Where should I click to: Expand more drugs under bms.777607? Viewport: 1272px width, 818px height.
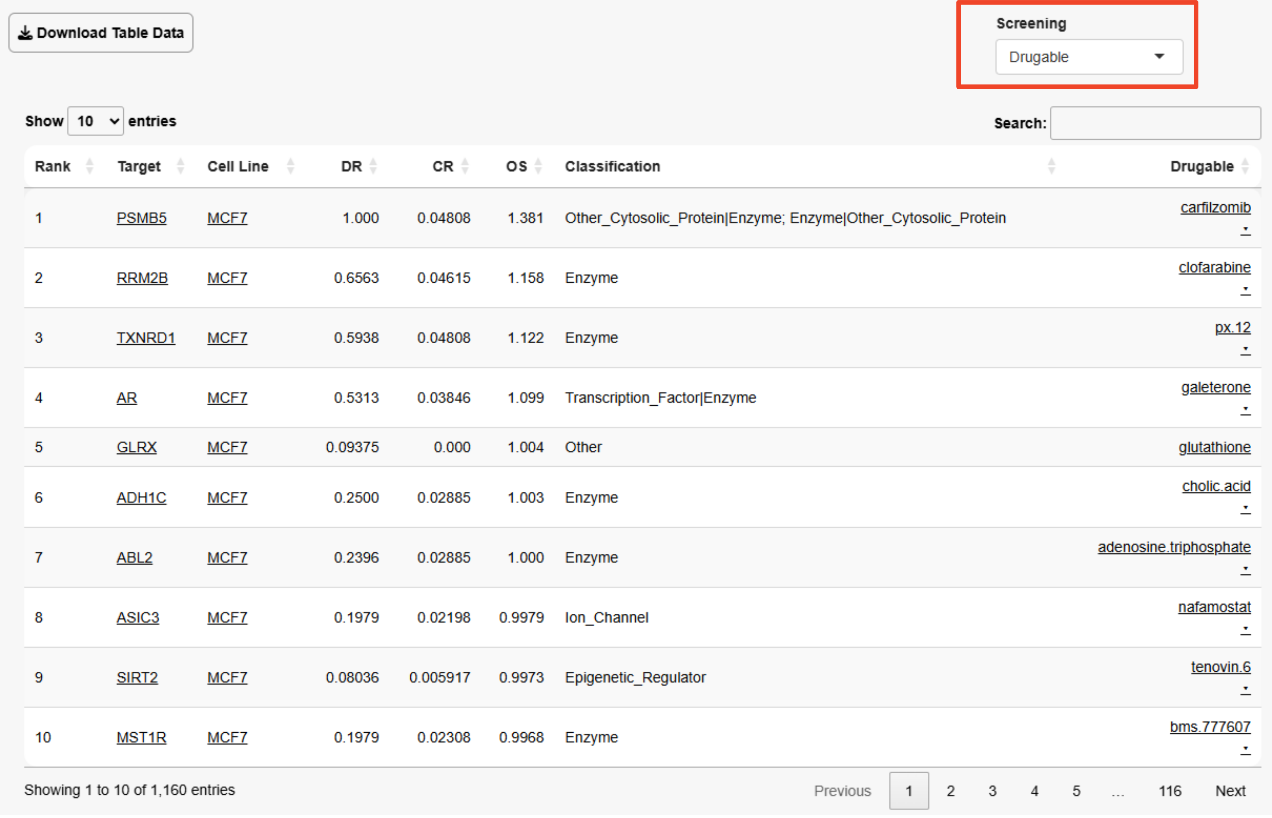1245,750
